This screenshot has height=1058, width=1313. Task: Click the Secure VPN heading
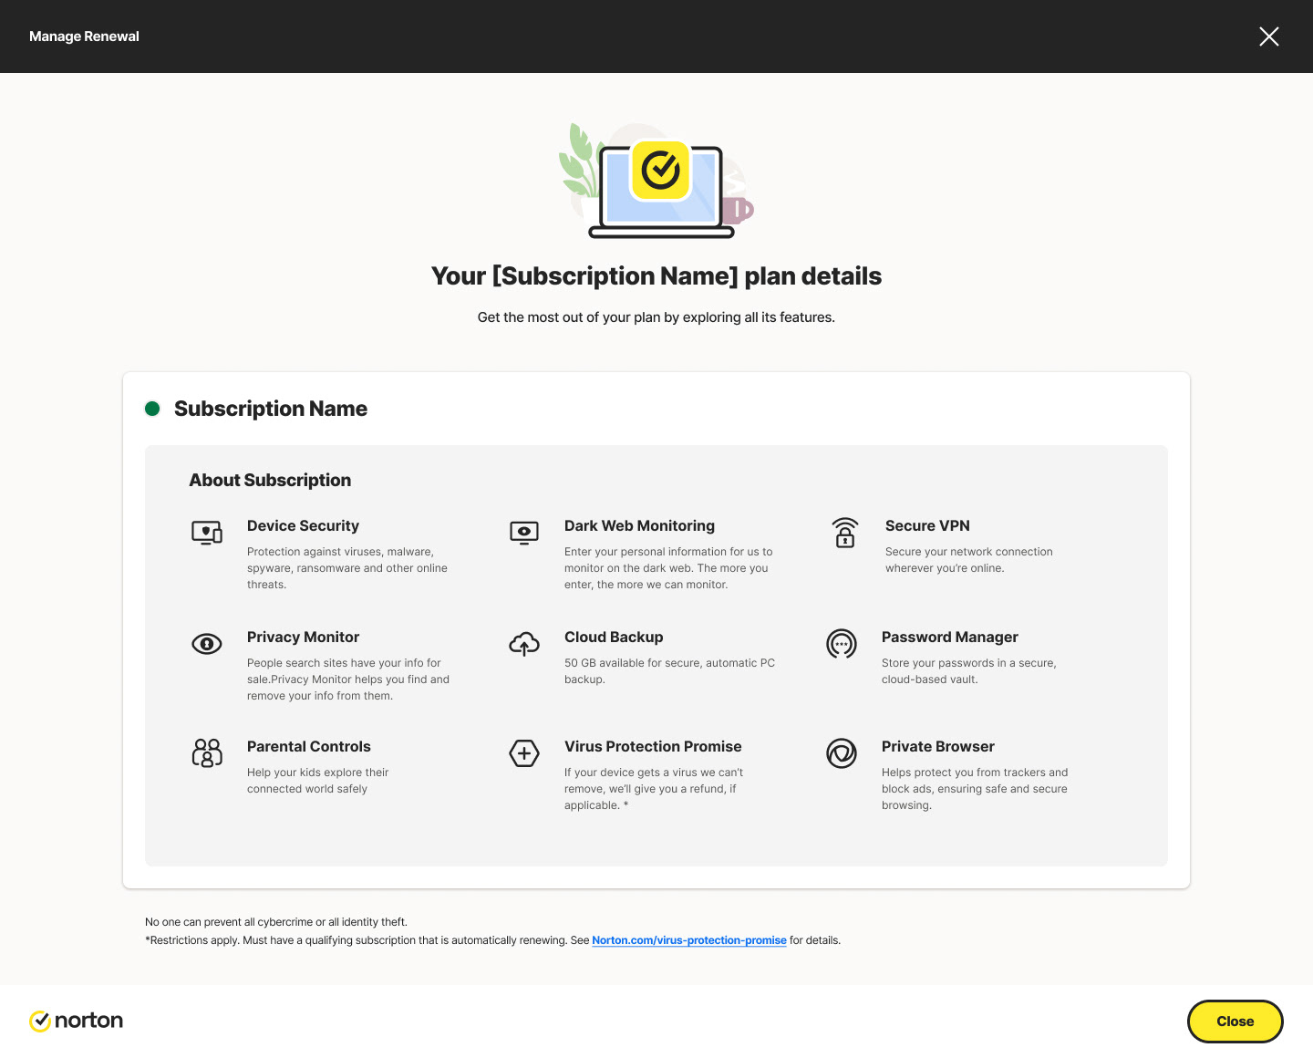tap(927, 526)
